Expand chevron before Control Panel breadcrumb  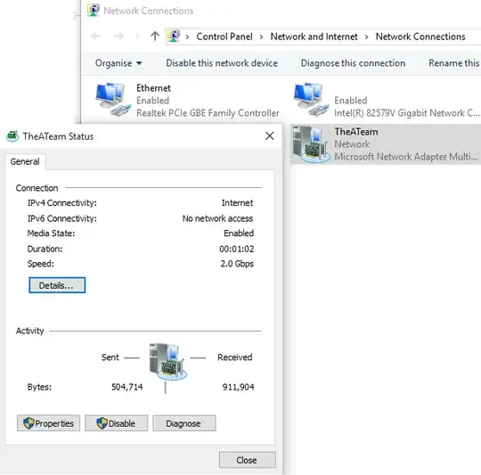click(187, 37)
